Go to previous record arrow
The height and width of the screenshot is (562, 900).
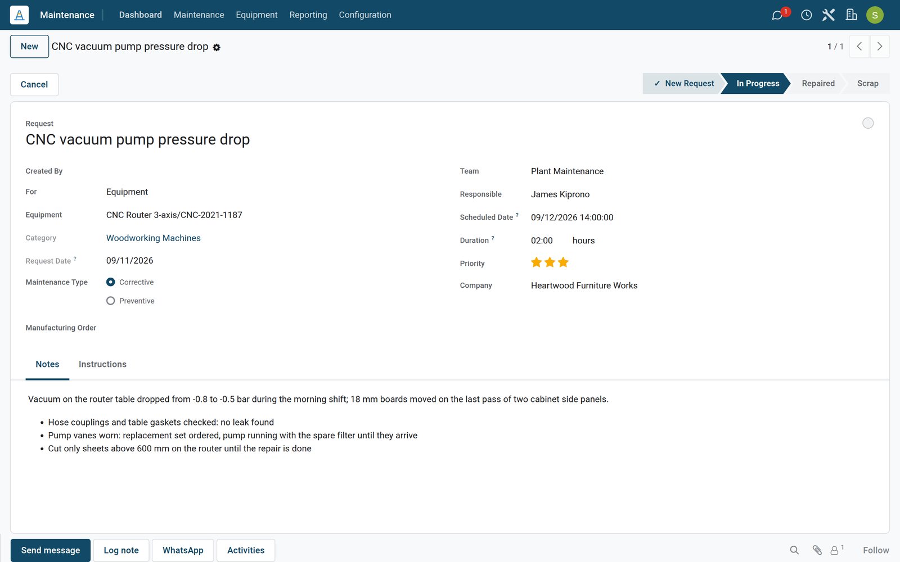[859, 47]
